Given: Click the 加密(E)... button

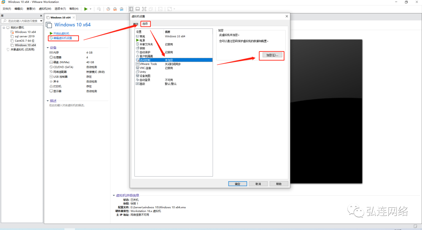Looking at the screenshot, I should point(272,55).
